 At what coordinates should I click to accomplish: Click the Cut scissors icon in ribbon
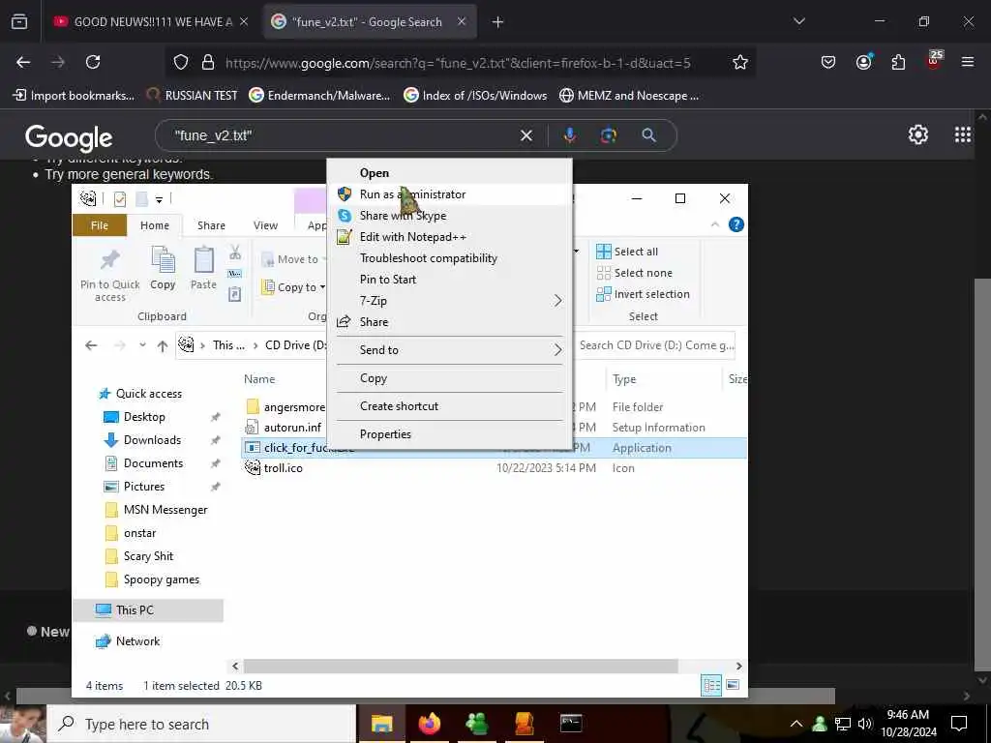click(x=235, y=253)
